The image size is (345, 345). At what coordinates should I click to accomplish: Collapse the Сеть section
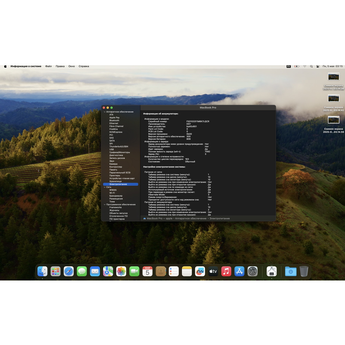coord(105,187)
